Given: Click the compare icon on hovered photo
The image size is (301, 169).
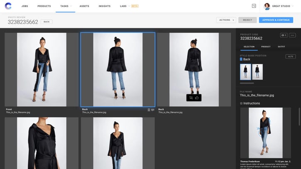Looking at the screenshot, I should click(x=191, y=98).
